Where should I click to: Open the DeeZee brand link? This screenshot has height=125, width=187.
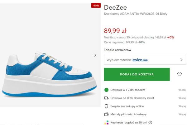[x=115, y=7]
